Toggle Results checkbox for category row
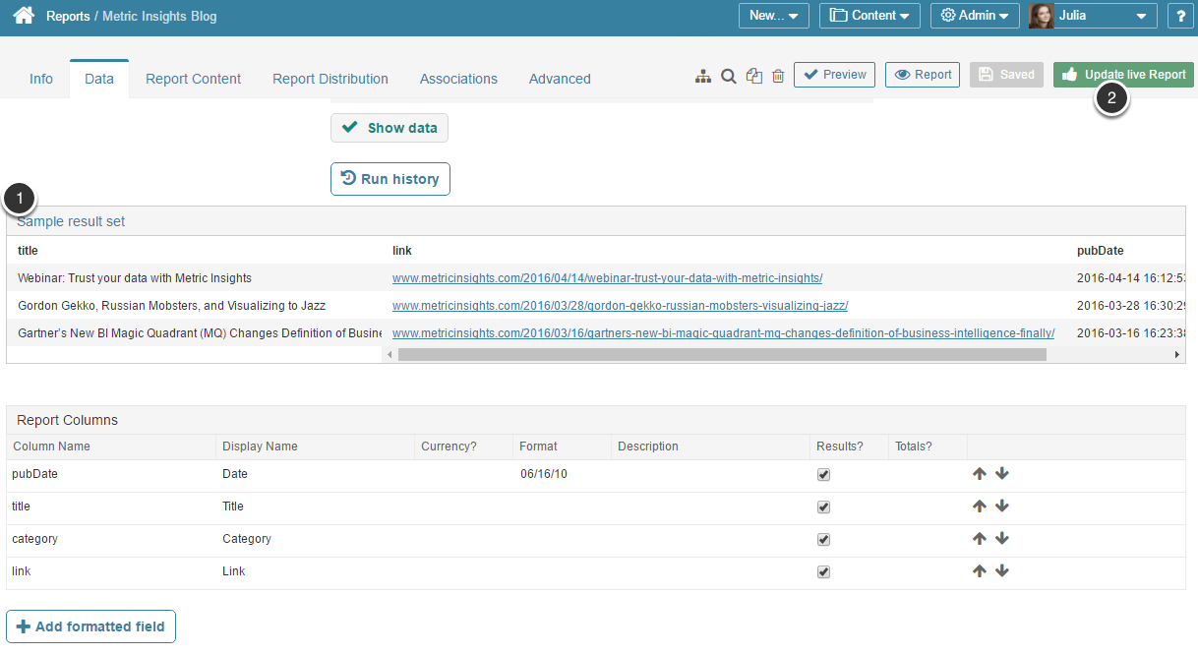 823,540
